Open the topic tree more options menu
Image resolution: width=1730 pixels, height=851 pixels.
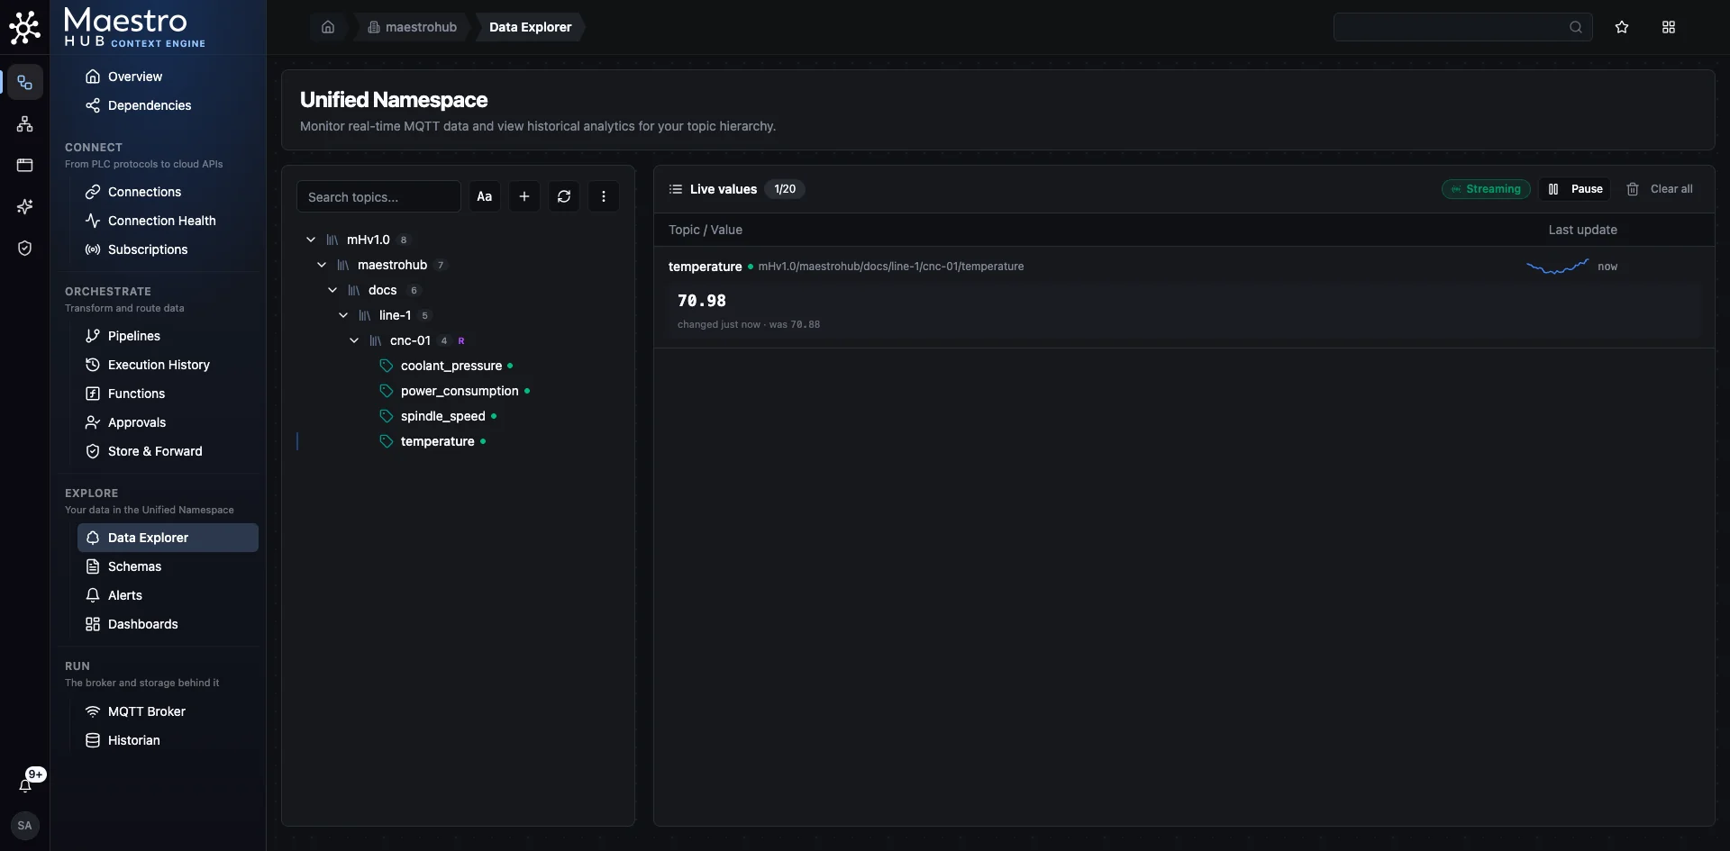tap(604, 196)
